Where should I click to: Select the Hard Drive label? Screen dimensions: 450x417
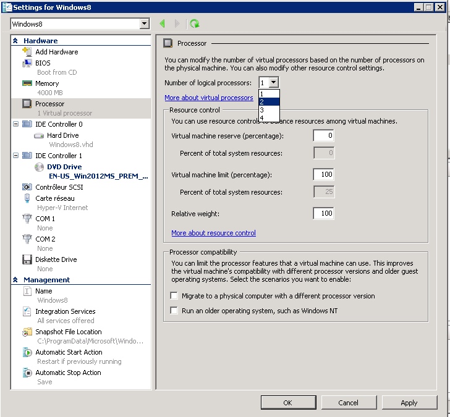click(x=63, y=135)
